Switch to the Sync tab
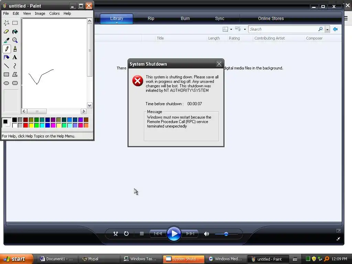Screen dimensions: 352x264 point(220,19)
